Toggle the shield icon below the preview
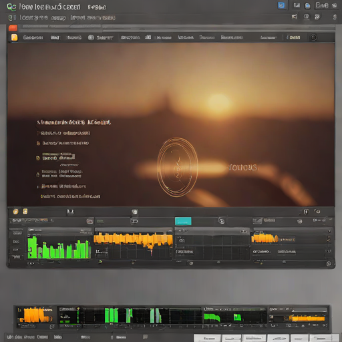342x342 pixels. pos(307,212)
